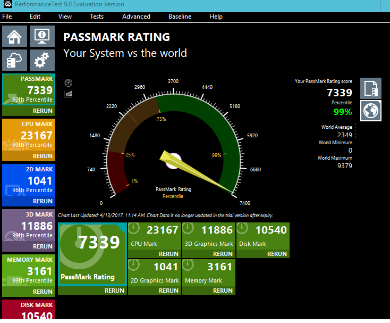Rerun the 3D Mark sidebar test
The width and height of the screenshot is (390, 323).
29,246
